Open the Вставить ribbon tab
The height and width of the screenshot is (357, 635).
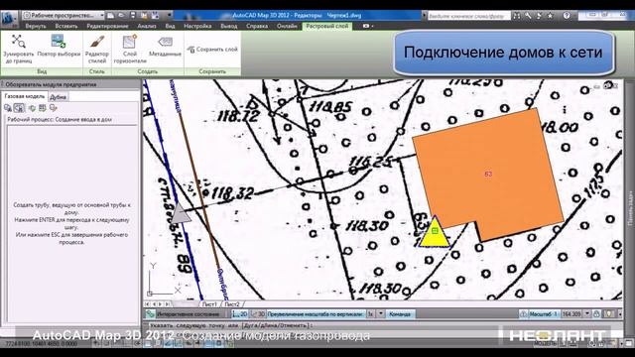(x=66, y=26)
